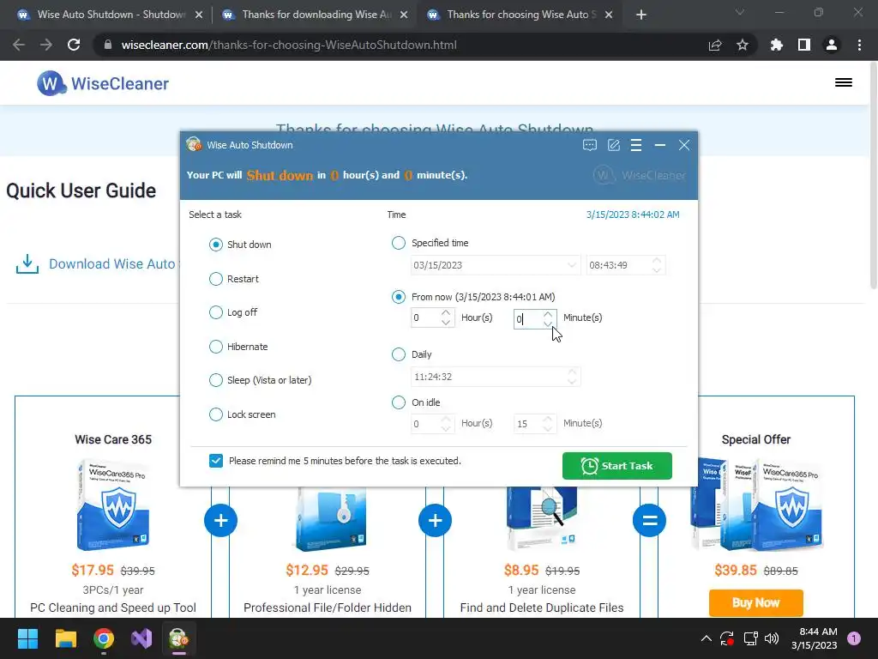Click the On idle Hour(s) stepper arrows

click(446, 424)
